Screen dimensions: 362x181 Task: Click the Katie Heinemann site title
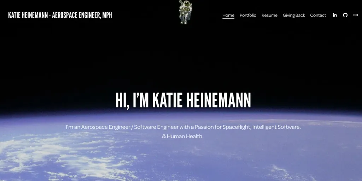(x=60, y=15)
